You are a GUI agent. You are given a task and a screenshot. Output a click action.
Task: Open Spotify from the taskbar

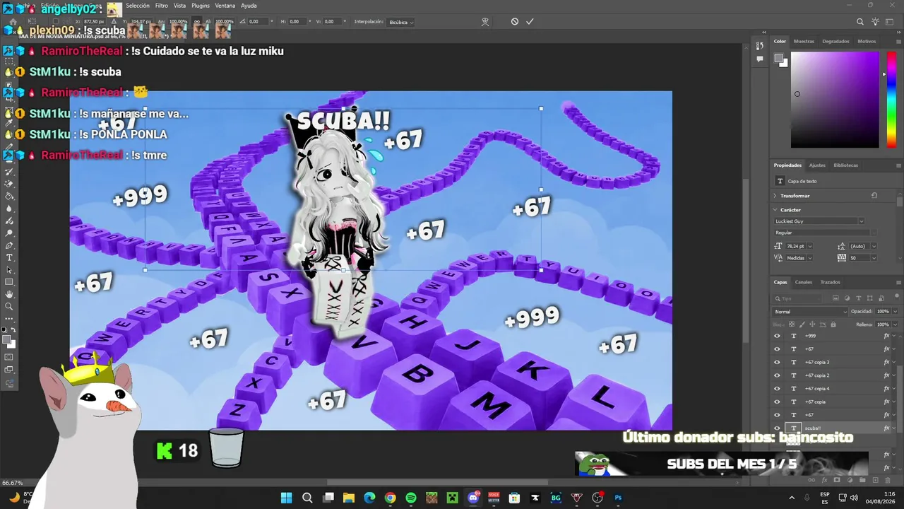click(x=411, y=498)
